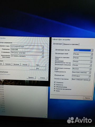Toggle the Отражения checkbox
This screenshot has width=95, height=127.
(55, 82)
